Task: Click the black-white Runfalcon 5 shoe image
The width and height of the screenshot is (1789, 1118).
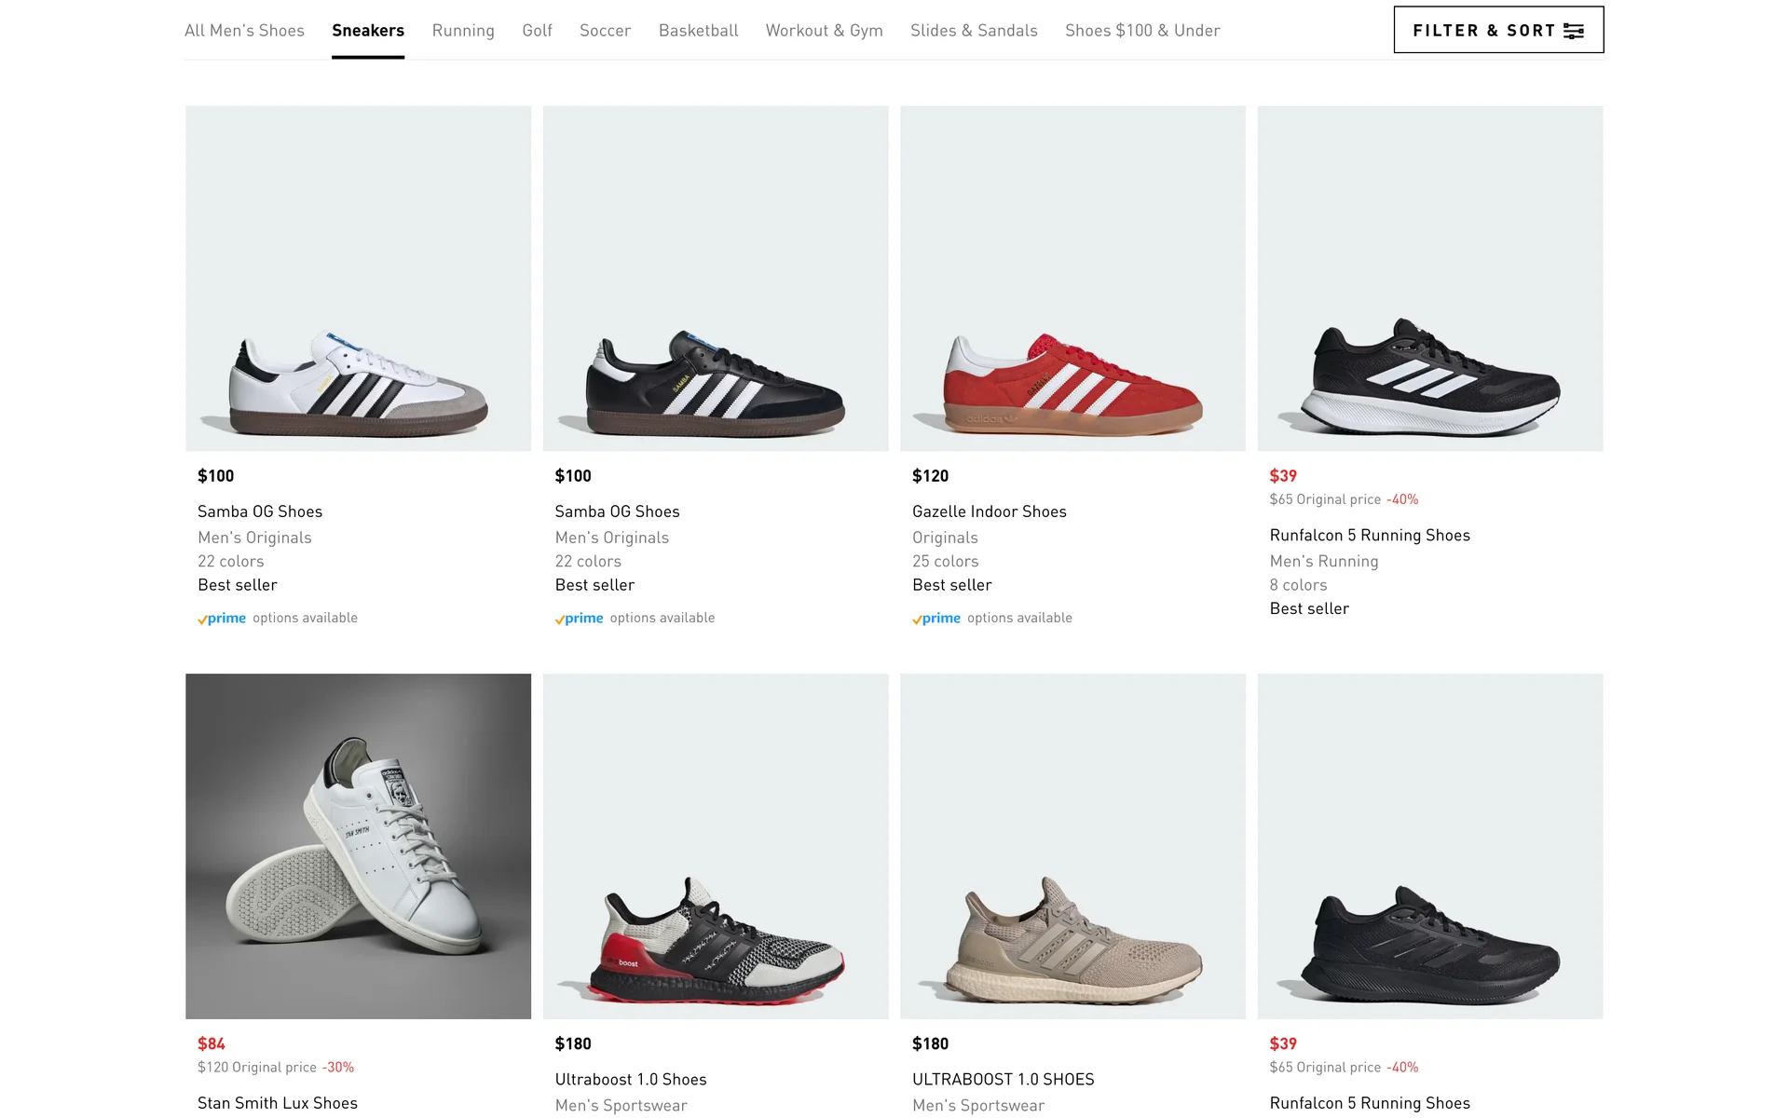Action: click(1429, 279)
